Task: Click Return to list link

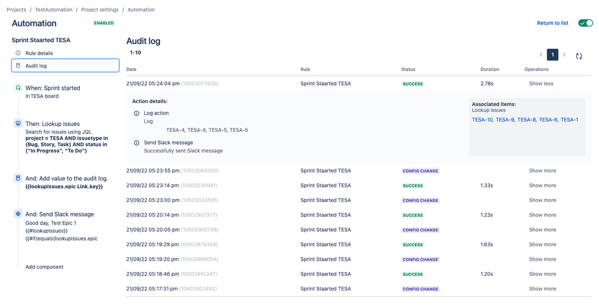Action: [552, 23]
